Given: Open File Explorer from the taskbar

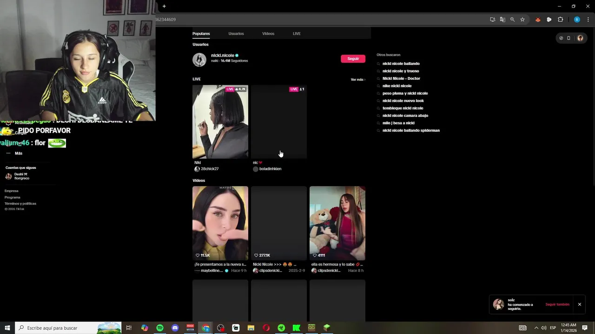Looking at the screenshot, I should [251, 328].
